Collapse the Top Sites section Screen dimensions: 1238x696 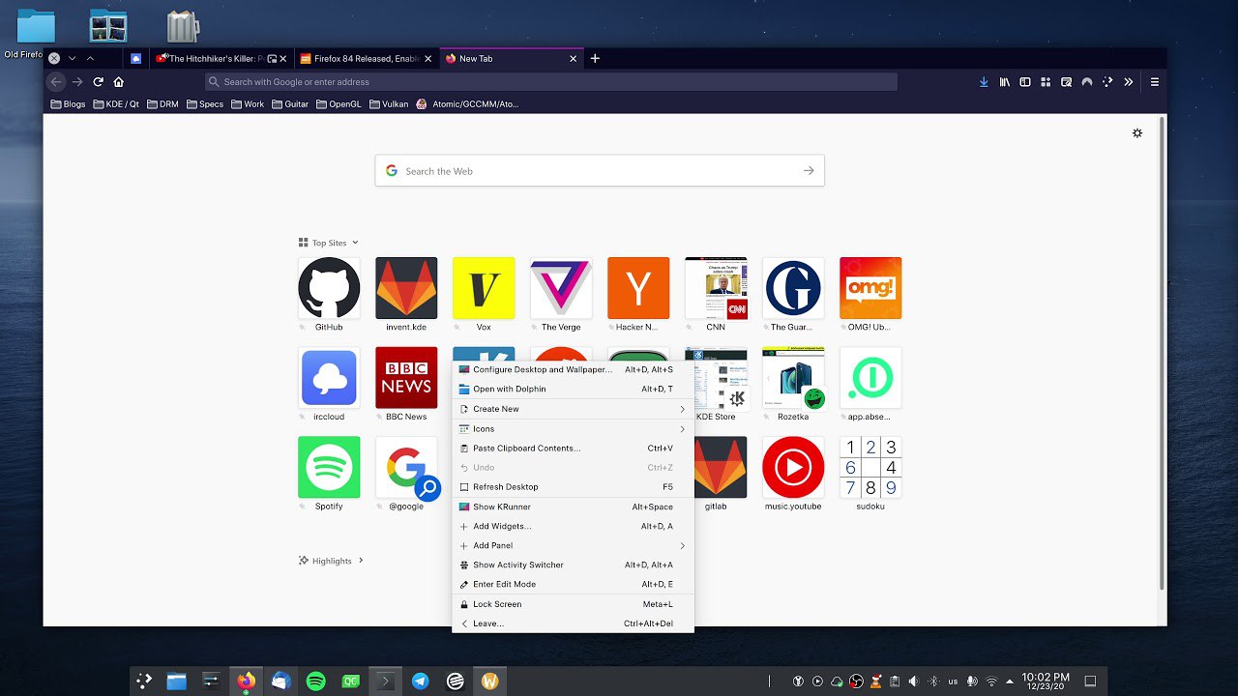click(x=329, y=243)
